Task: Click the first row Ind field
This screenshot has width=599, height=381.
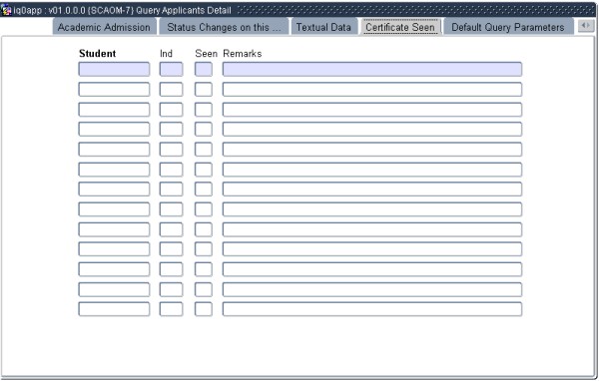Action: (x=171, y=69)
